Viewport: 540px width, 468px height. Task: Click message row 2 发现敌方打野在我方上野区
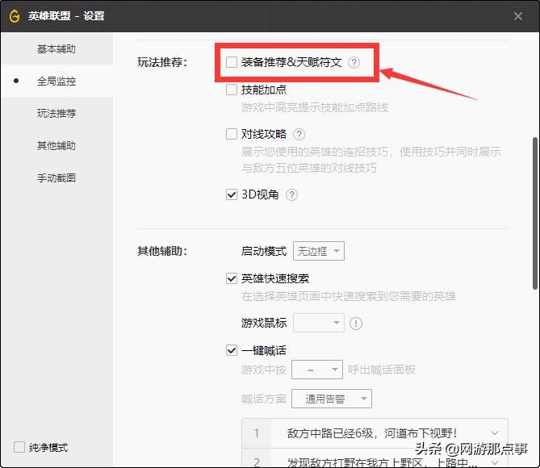(383, 462)
